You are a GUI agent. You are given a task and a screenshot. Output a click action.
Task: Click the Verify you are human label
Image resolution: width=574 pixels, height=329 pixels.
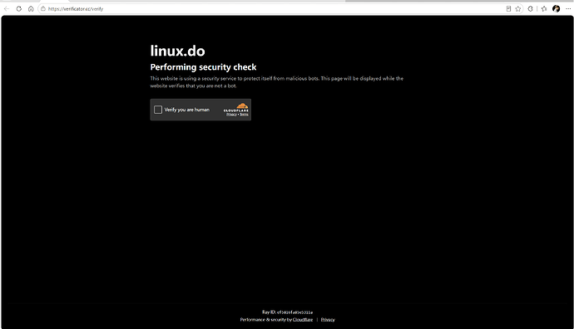pyautogui.click(x=186, y=110)
